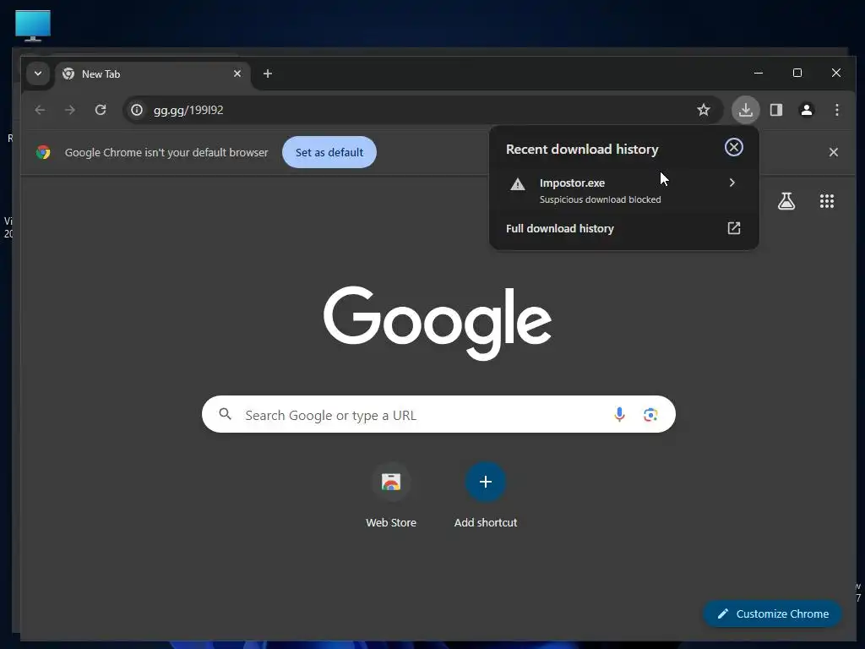The image size is (865, 649).
Task: Close the New Tab tab
Action: click(x=237, y=74)
